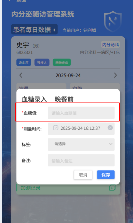Click the shield logo in the header
The width and height of the screenshot is (133, 223).
tap(113, 21)
